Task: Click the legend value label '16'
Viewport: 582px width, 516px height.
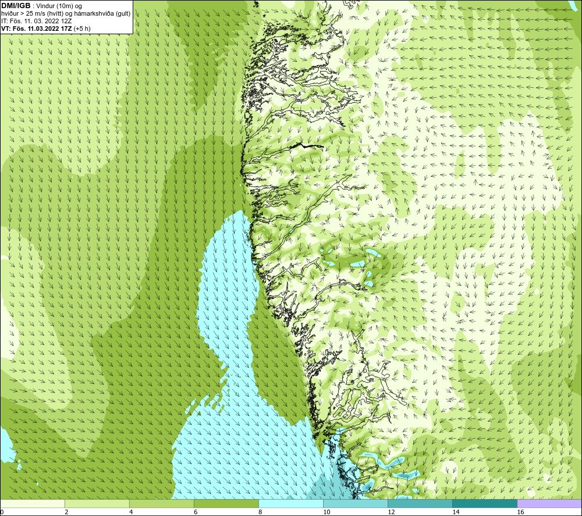Action: click(x=520, y=513)
